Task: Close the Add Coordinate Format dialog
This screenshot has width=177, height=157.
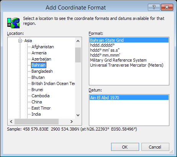Action: click(x=167, y=7)
